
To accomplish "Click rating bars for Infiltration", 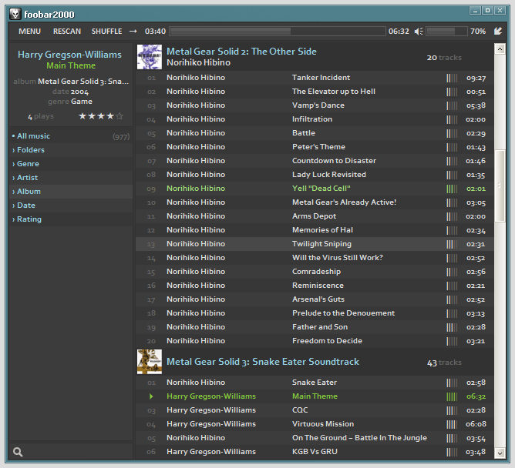I will [452, 119].
